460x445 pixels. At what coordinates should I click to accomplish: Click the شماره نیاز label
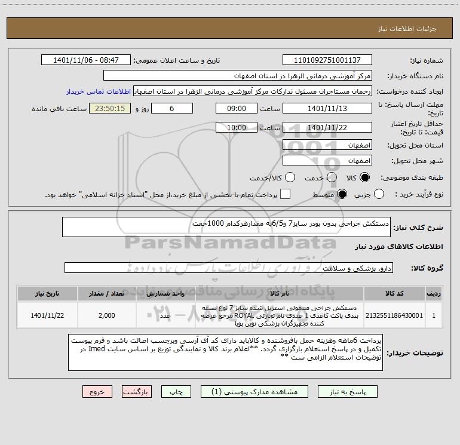click(x=427, y=61)
